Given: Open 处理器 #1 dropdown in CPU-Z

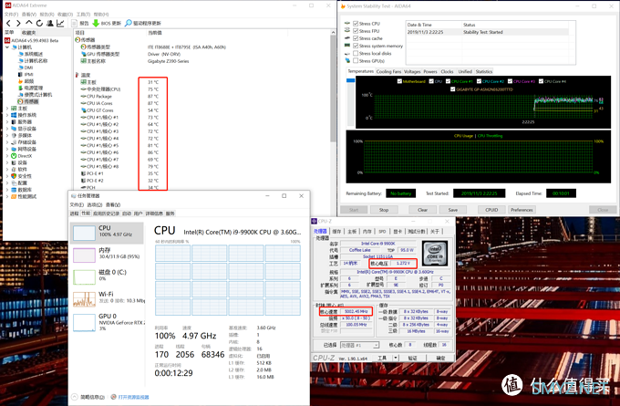Looking at the screenshot, I should tap(376, 345).
